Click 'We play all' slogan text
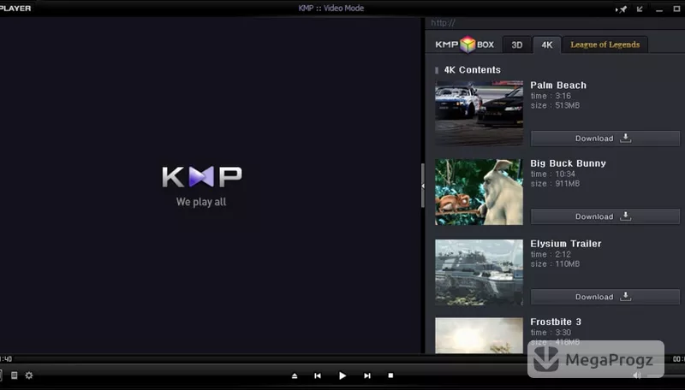685x390 pixels. (x=201, y=202)
